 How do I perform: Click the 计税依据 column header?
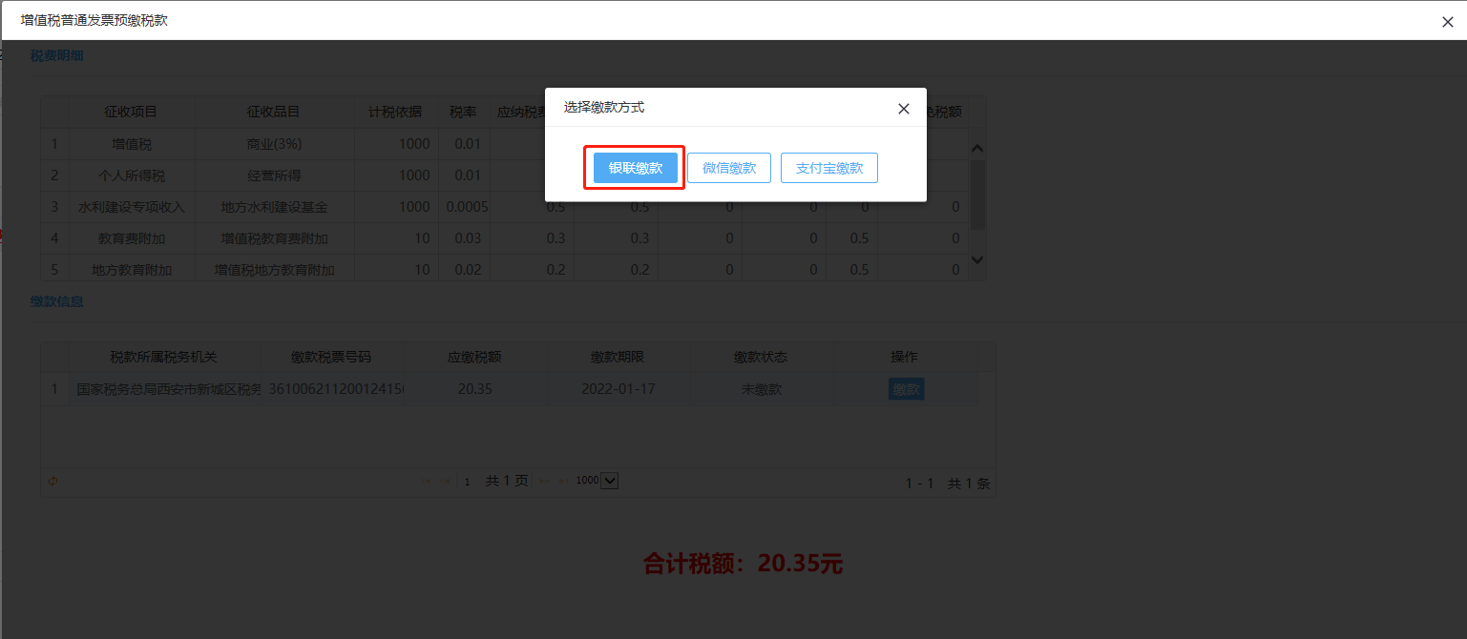point(395,112)
